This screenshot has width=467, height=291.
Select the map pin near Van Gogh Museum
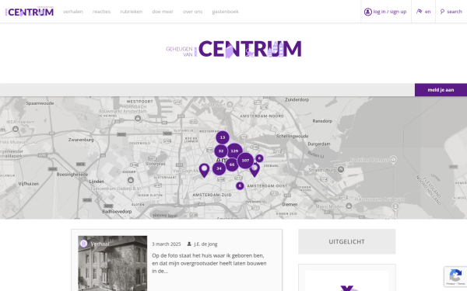pos(204,170)
